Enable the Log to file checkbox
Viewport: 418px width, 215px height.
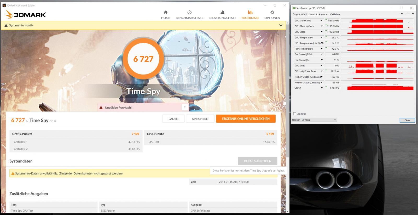pyautogui.click(x=295, y=114)
